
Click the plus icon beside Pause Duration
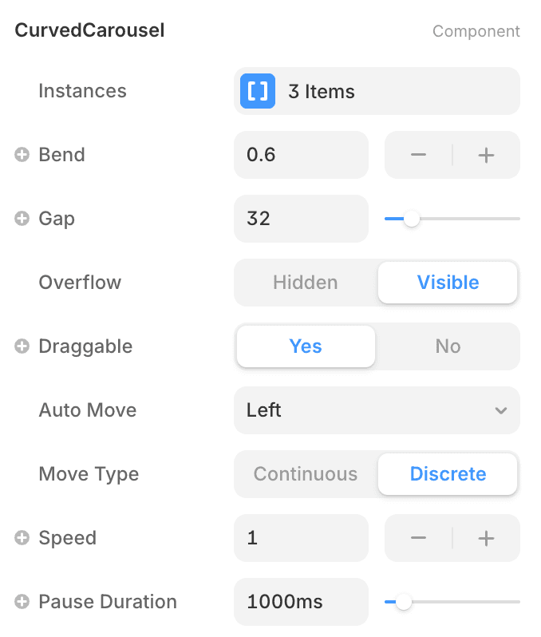[22, 602]
